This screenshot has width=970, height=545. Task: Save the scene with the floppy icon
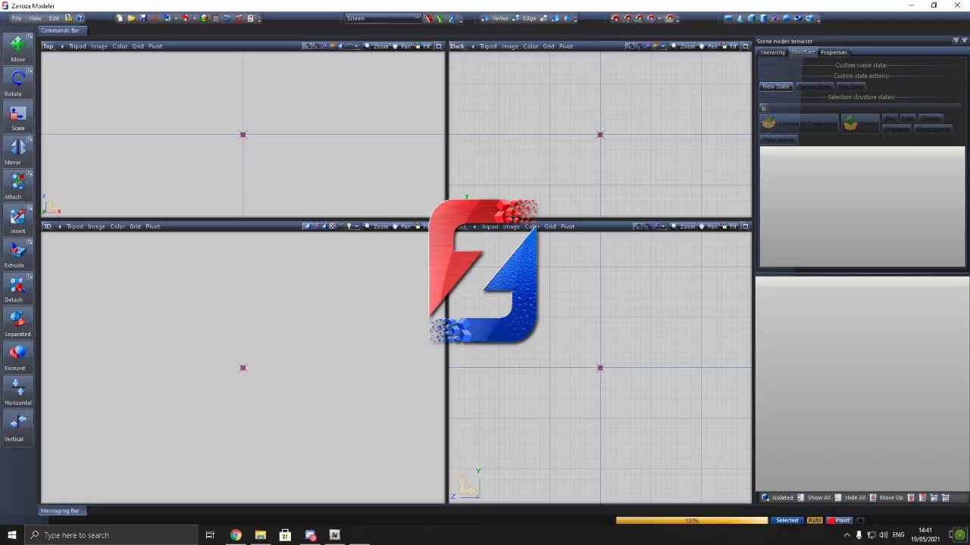(x=142, y=18)
